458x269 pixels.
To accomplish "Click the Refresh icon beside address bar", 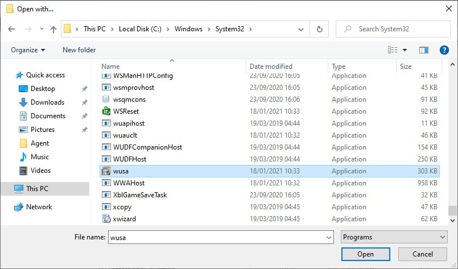I will 319,29.
